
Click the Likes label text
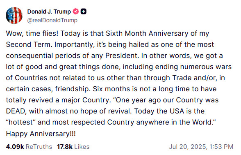coord(82,147)
